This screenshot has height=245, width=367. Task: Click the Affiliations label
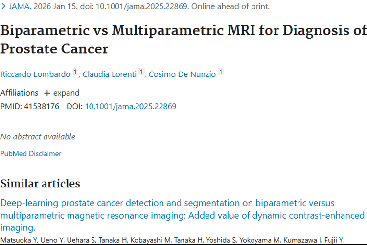click(19, 93)
